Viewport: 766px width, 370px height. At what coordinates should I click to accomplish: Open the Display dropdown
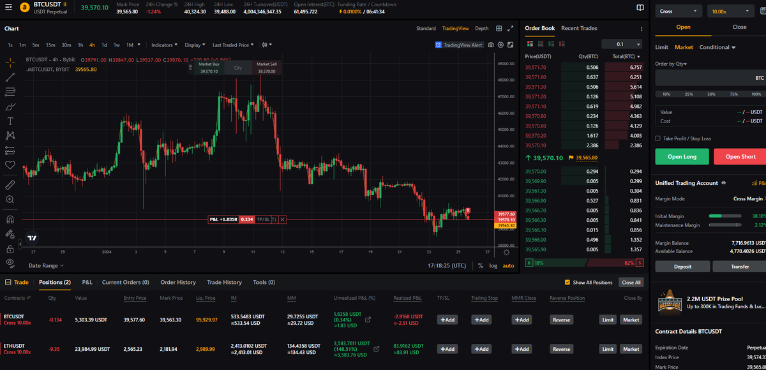click(195, 45)
